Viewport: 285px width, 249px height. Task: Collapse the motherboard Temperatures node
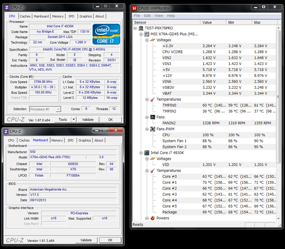coord(147,99)
